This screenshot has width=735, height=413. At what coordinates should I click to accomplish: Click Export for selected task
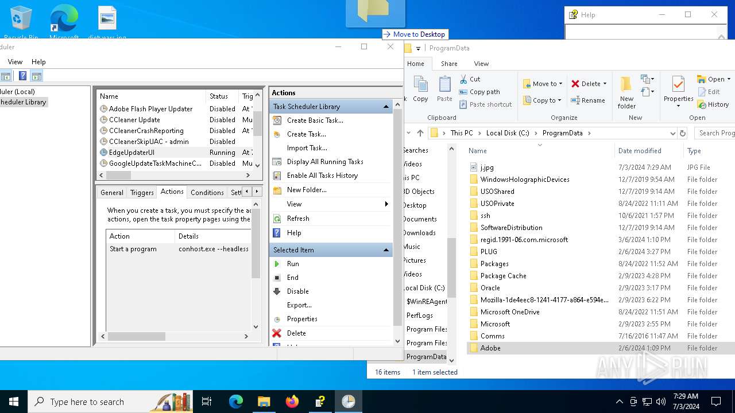tap(299, 305)
